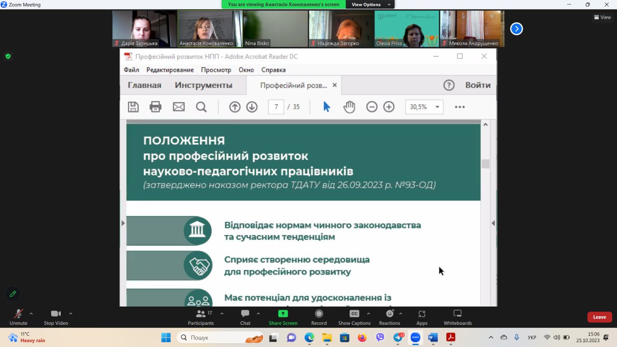This screenshot has width=617, height=347.
Task: Open the Zoom Chat panel
Action: [x=245, y=317]
